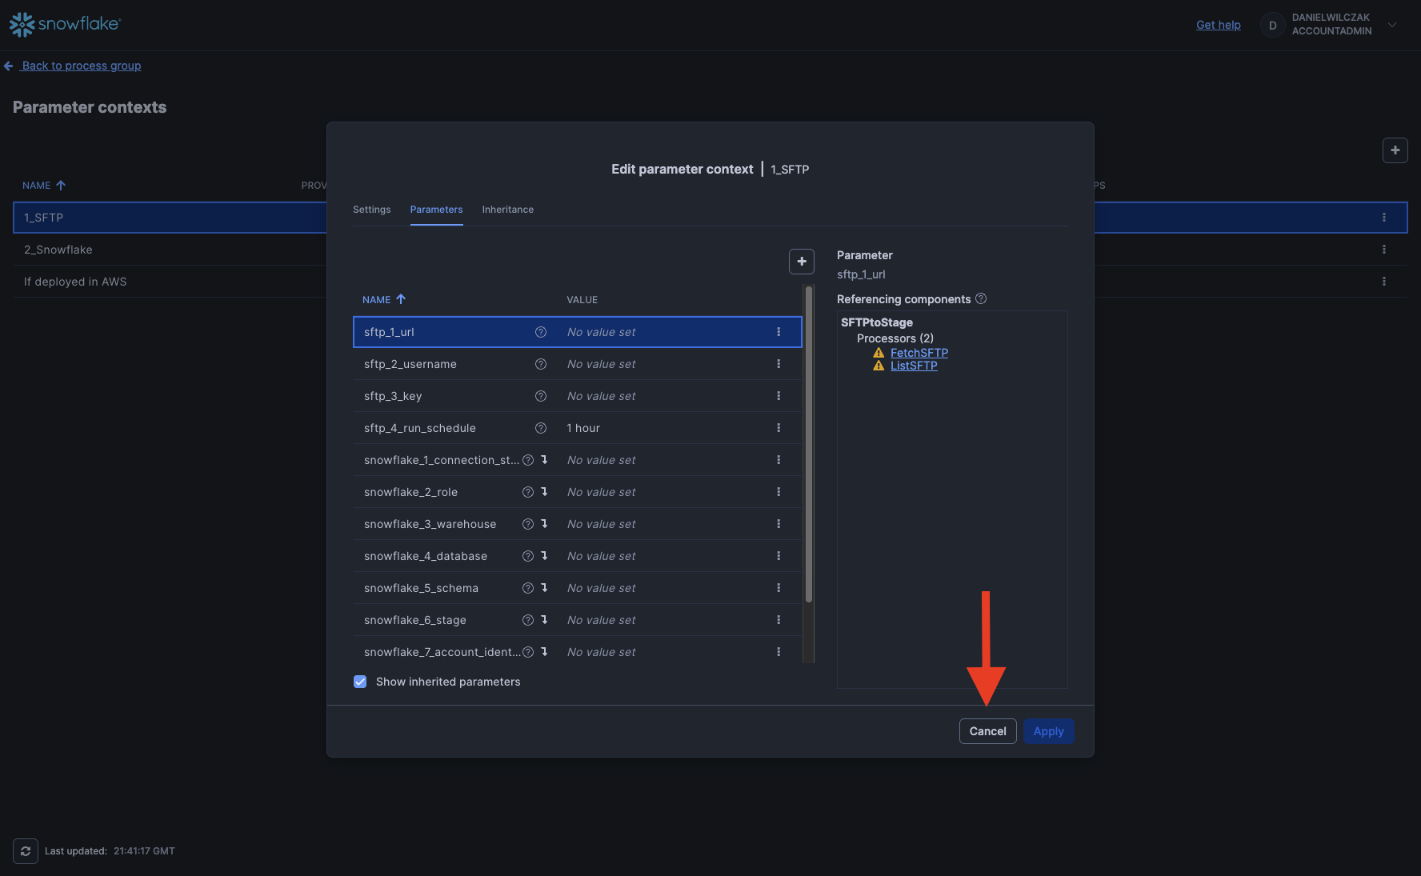This screenshot has height=876, width=1421.
Task: Click the inherited arrow icon for snowflake_2_role
Action: coord(544,492)
